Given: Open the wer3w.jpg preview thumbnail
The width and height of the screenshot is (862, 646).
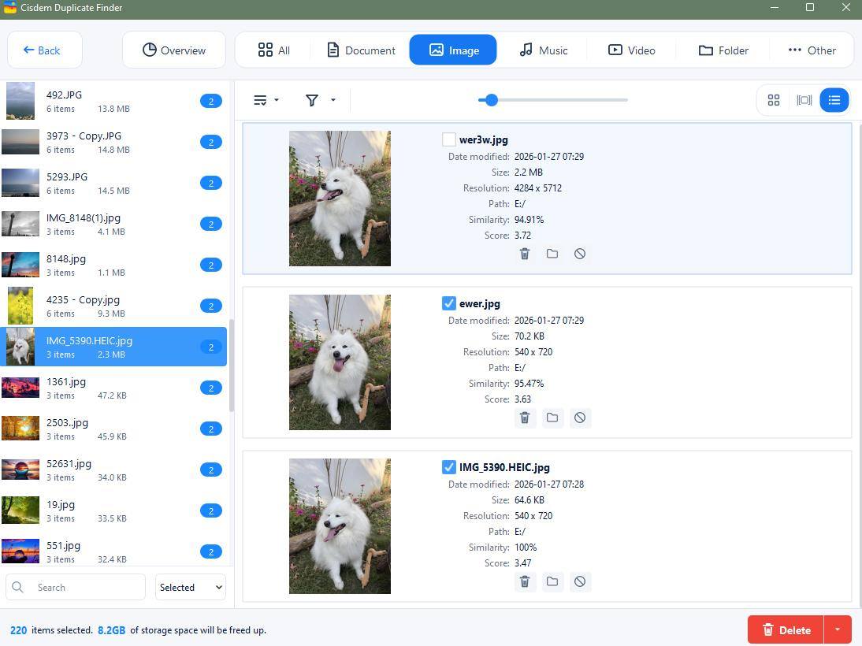Looking at the screenshot, I should point(340,199).
